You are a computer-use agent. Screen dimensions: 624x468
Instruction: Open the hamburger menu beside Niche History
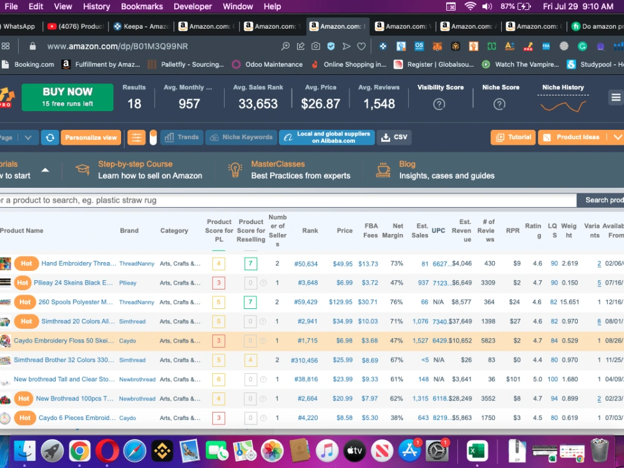tap(616, 97)
